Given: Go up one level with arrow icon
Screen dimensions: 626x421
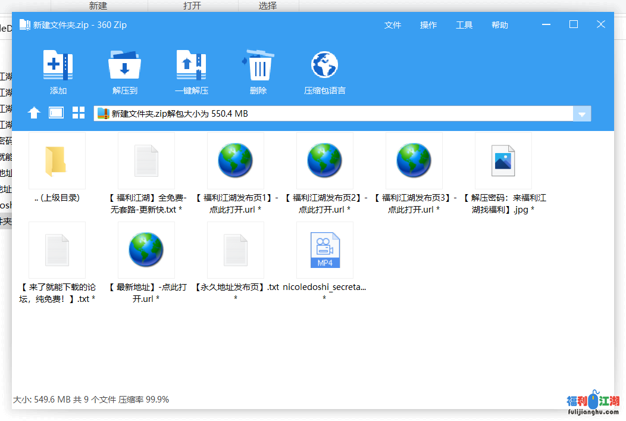Looking at the screenshot, I should pyautogui.click(x=34, y=113).
